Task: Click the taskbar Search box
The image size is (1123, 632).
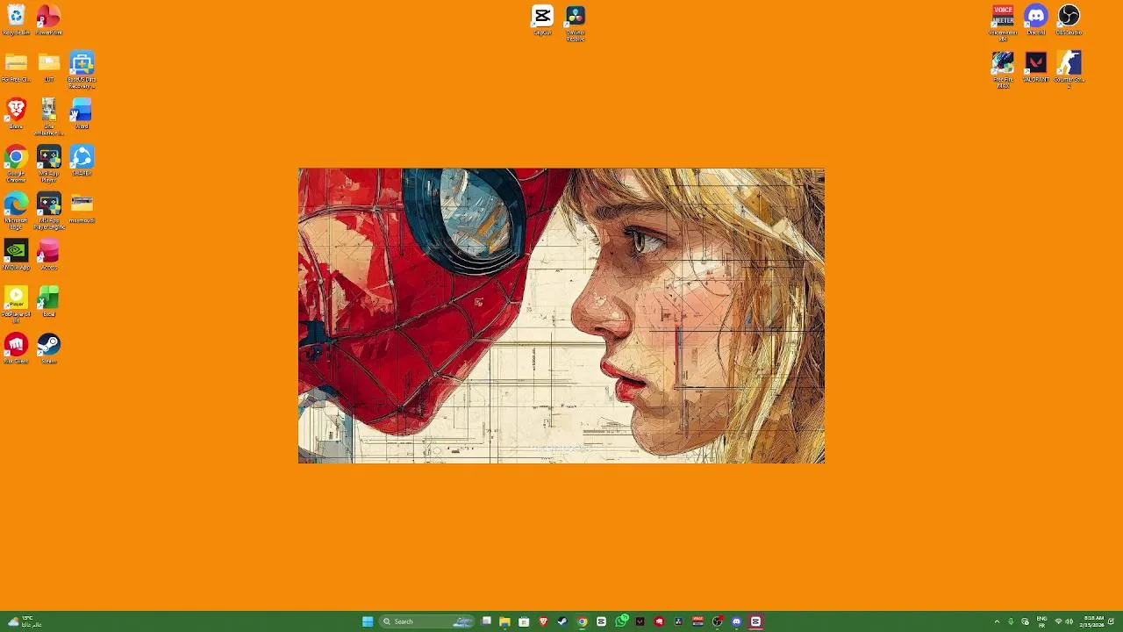Action: click(x=426, y=621)
